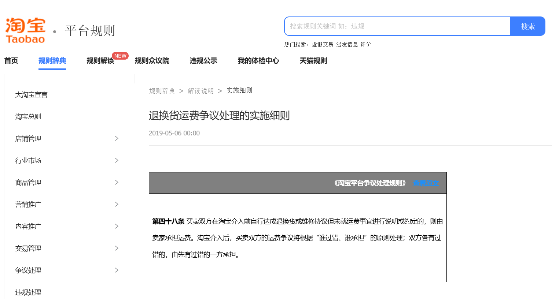Click the 平台规则 header title

[90, 30]
